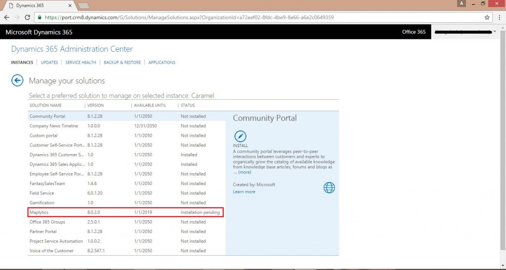Screen dimensions: 506x270
Task: Select the Office 365 Groups row
Action: tap(126, 222)
